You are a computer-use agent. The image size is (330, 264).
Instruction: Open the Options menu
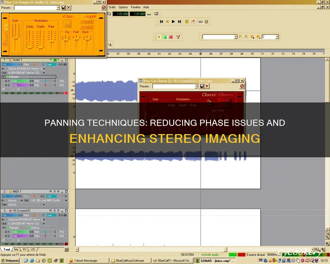tap(123, 7)
